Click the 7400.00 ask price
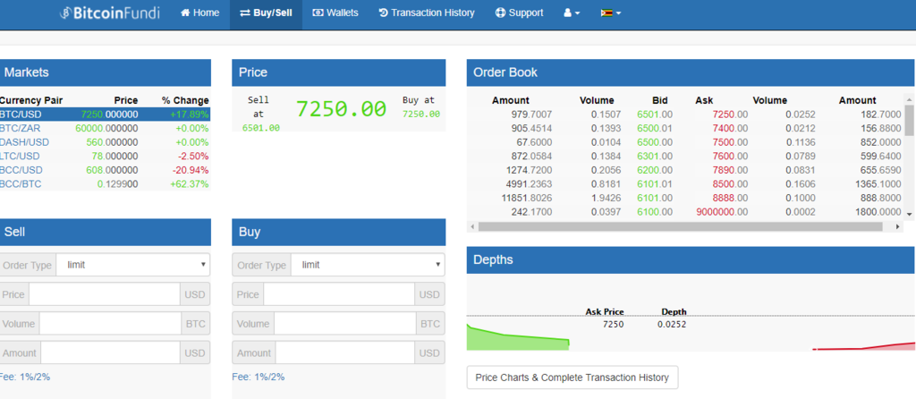Viewport: 916px width, 399px height. point(730,129)
